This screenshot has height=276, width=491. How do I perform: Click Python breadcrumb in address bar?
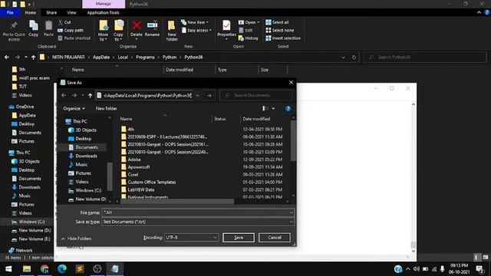click(170, 58)
